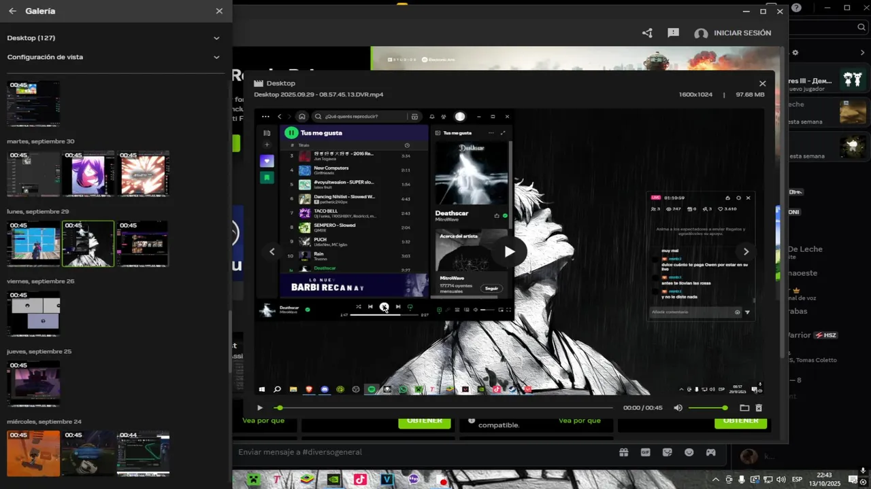Viewport: 871px width, 489px height.
Task: Open the orange burst thumbnail from septiembre 30
Action: 143,174
